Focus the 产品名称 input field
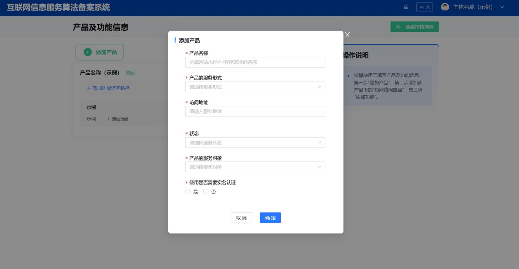519x269 pixels. tap(255, 62)
